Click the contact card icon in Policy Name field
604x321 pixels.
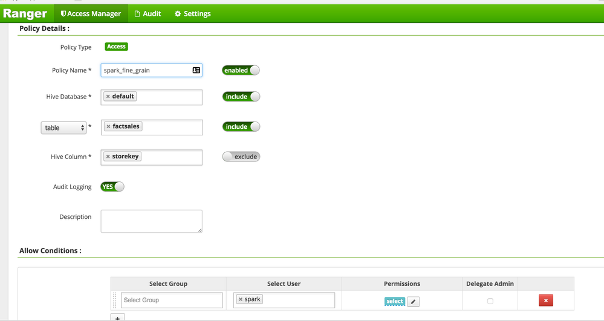pyautogui.click(x=196, y=70)
